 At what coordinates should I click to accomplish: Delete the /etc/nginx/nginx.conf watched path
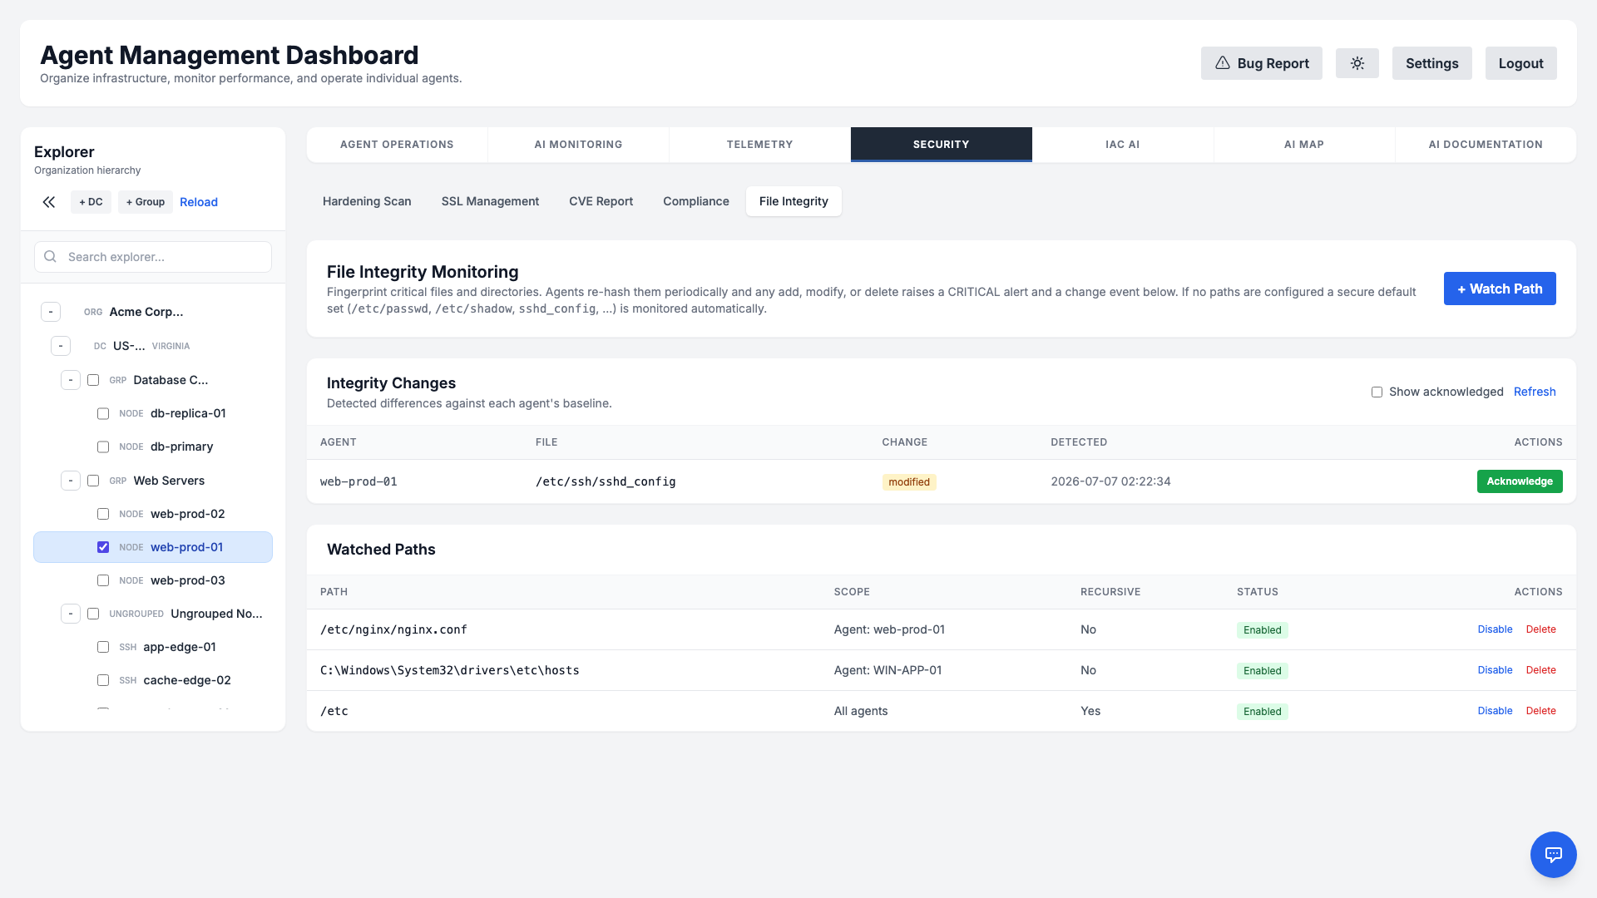pos(1540,629)
